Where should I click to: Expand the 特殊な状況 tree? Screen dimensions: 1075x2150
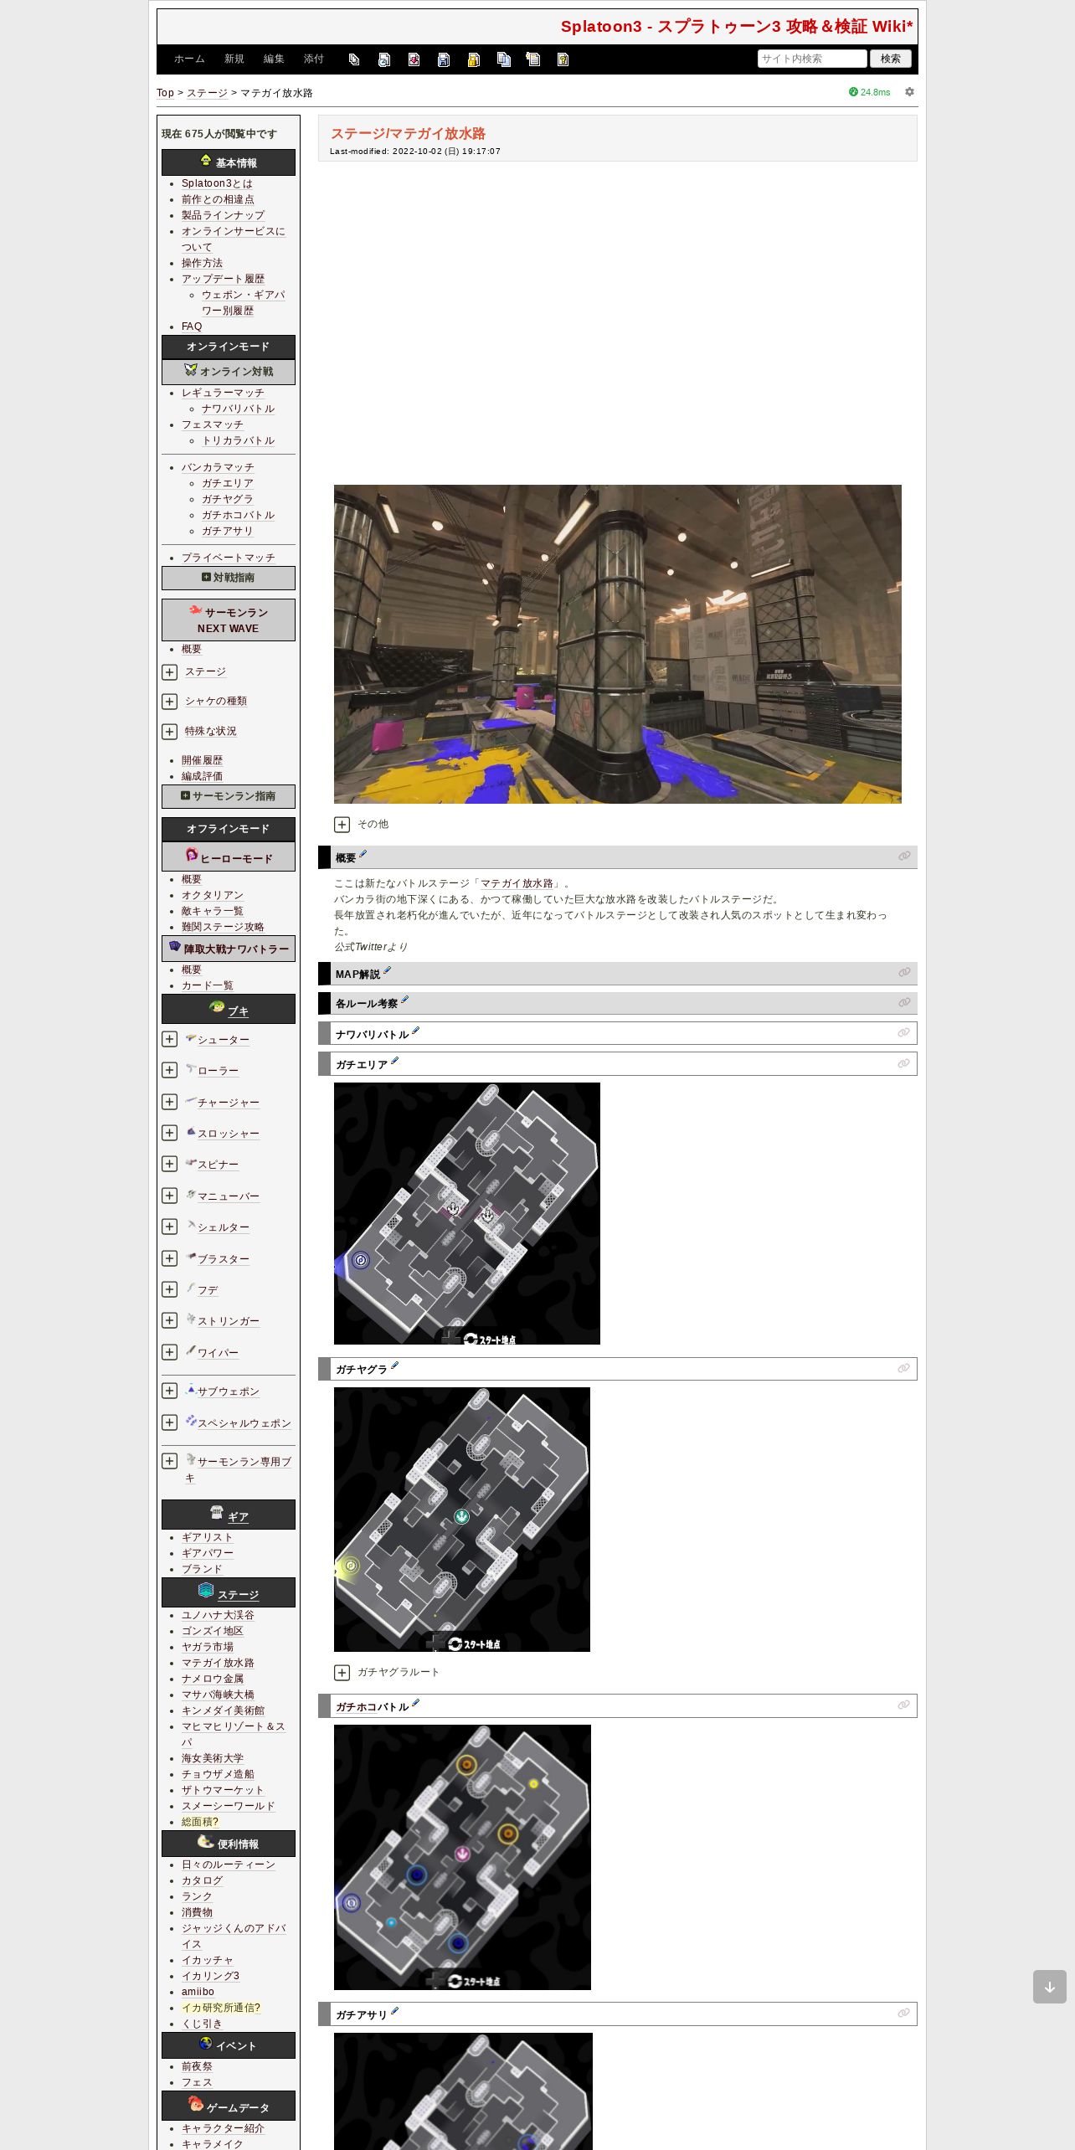tap(169, 732)
